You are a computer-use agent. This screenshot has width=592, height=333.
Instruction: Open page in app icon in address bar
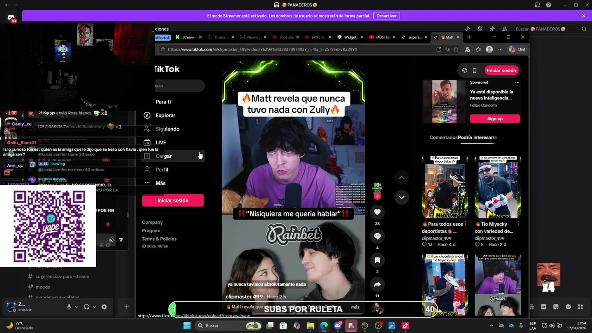(x=438, y=49)
